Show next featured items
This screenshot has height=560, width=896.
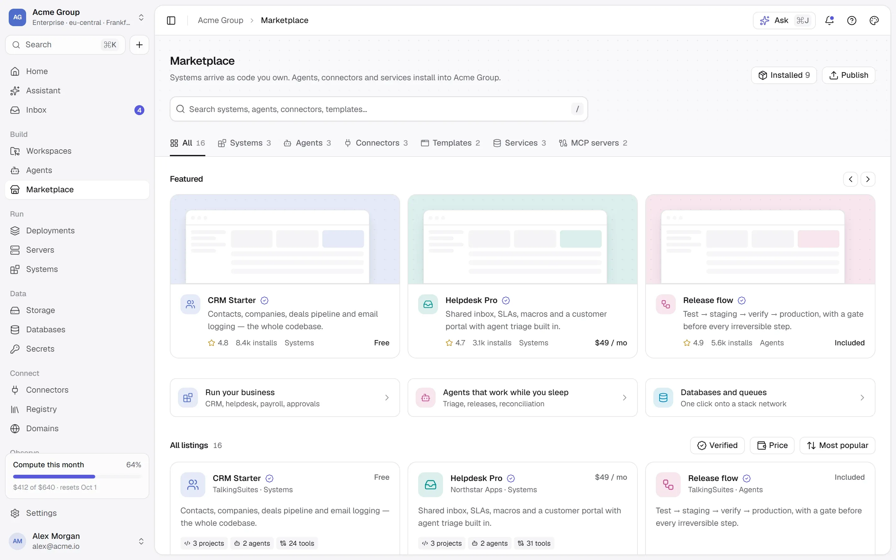click(x=867, y=179)
